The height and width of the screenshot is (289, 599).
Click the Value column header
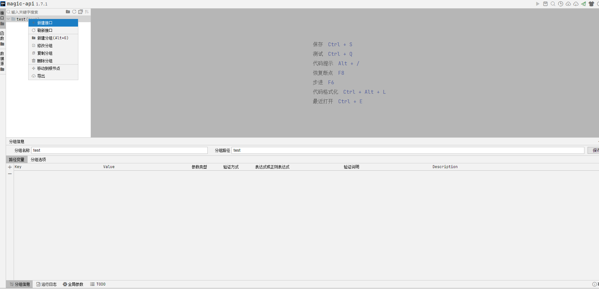tap(109, 167)
